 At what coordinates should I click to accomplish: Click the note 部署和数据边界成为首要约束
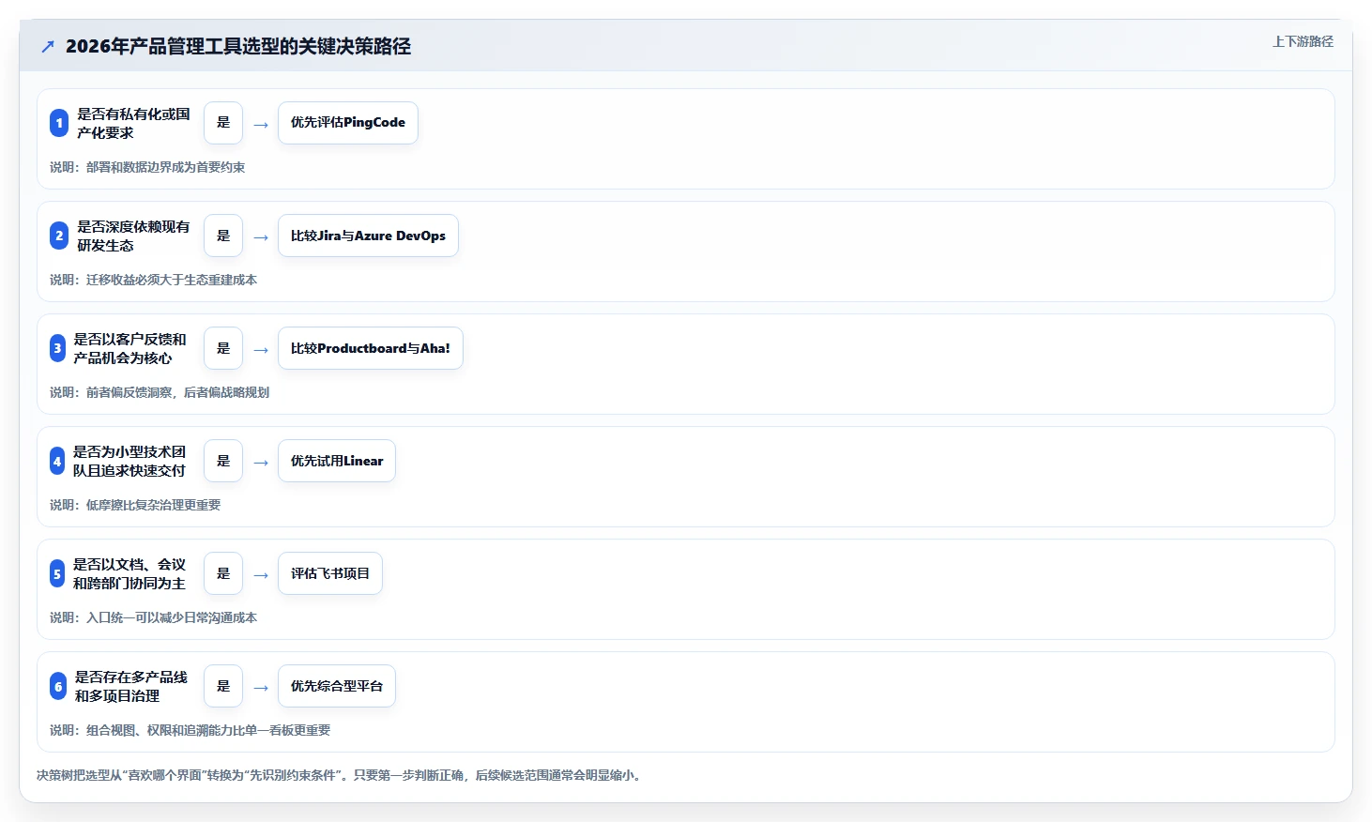coord(165,167)
